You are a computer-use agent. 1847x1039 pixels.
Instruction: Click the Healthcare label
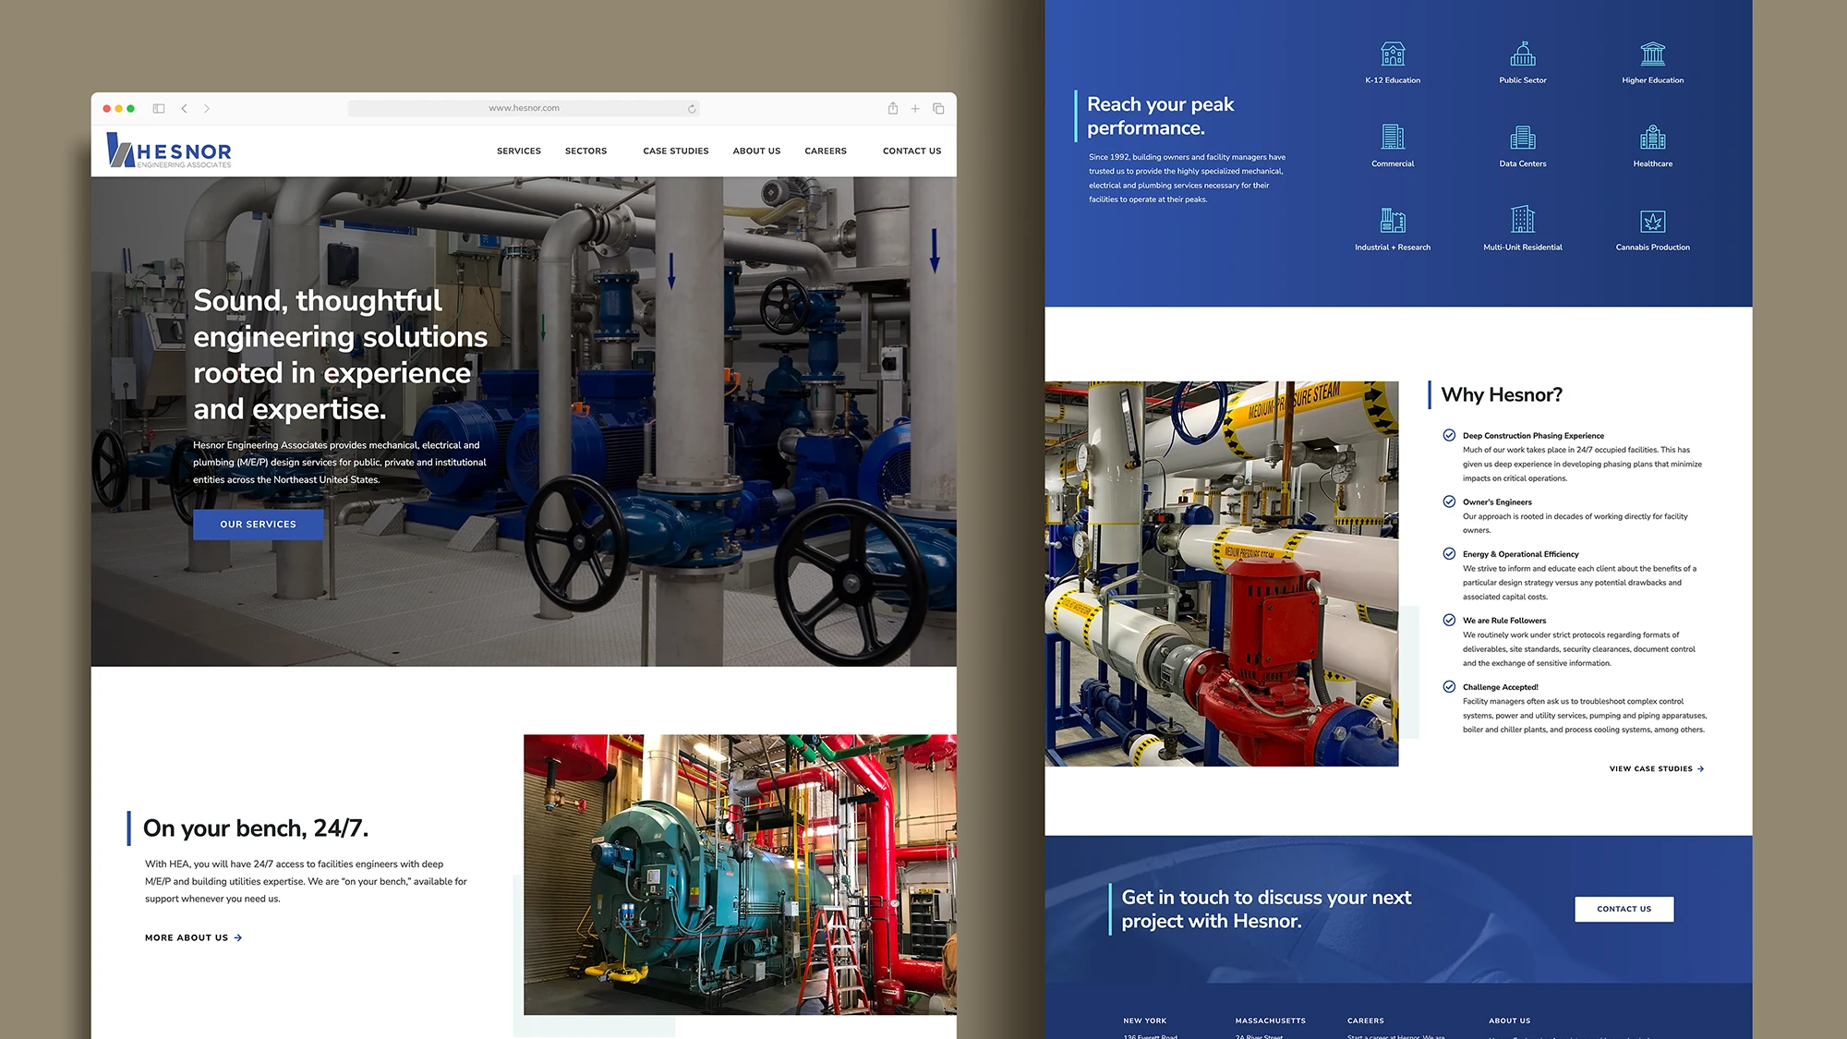[x=1653, y=163]
